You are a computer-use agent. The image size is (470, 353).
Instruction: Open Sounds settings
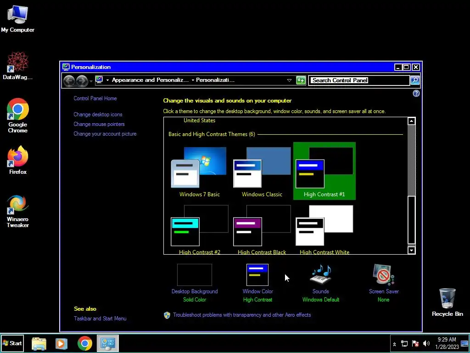tap(321, 283)
